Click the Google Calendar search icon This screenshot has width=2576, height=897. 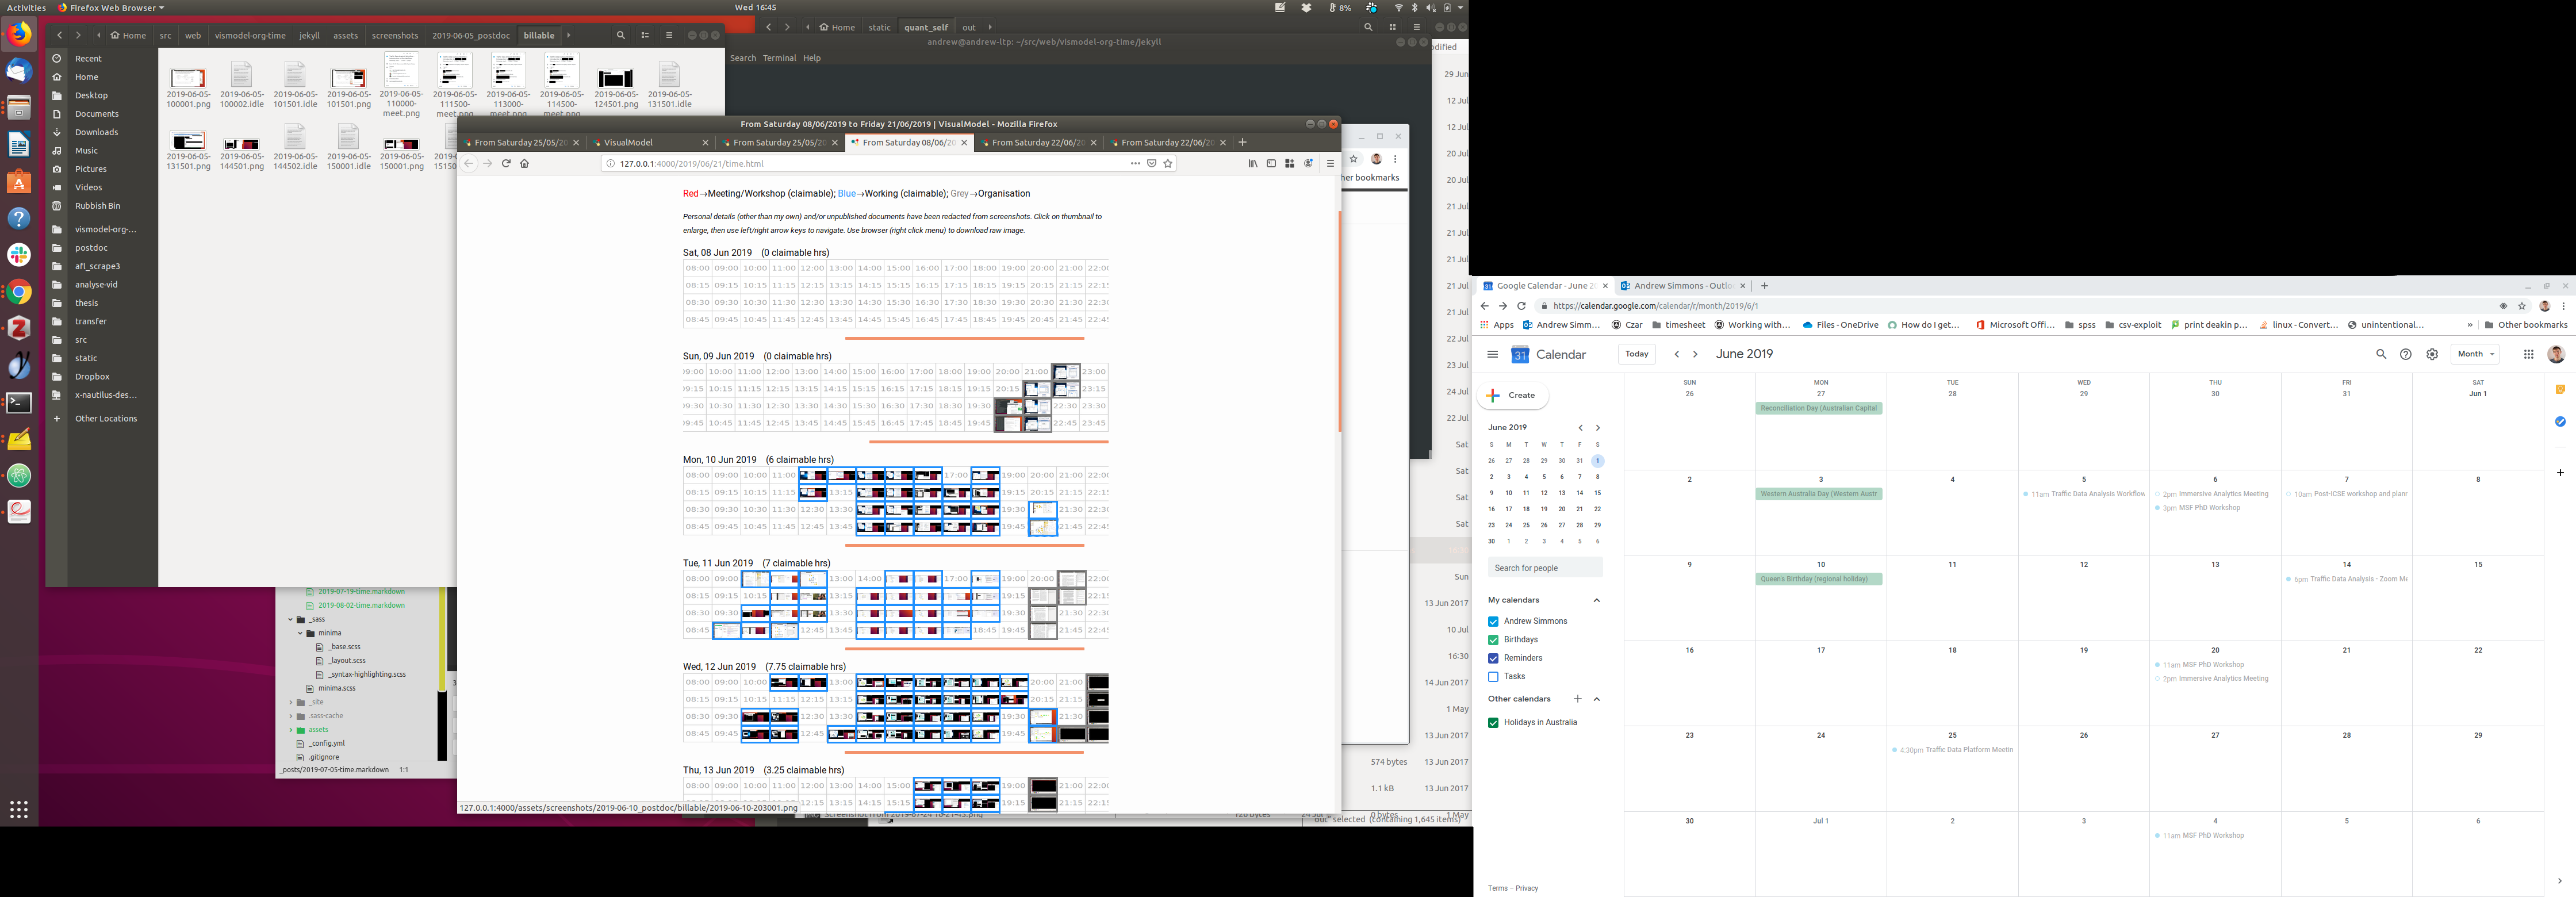(2381, 354)
